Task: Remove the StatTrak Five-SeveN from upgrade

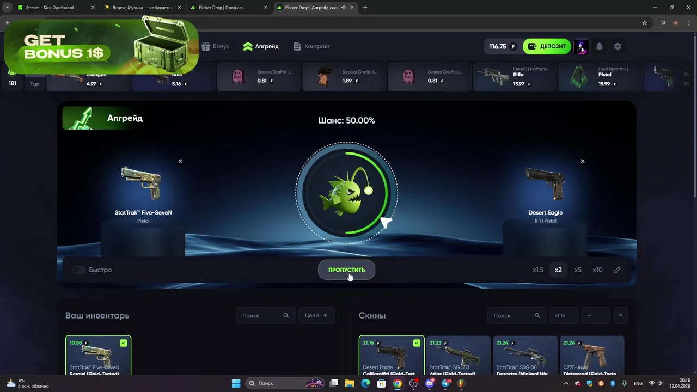Action: pos(180,161)
